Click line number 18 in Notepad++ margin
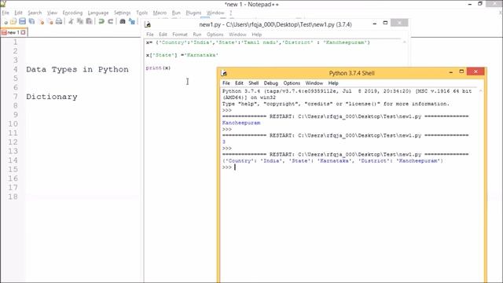 coord(13,197)
